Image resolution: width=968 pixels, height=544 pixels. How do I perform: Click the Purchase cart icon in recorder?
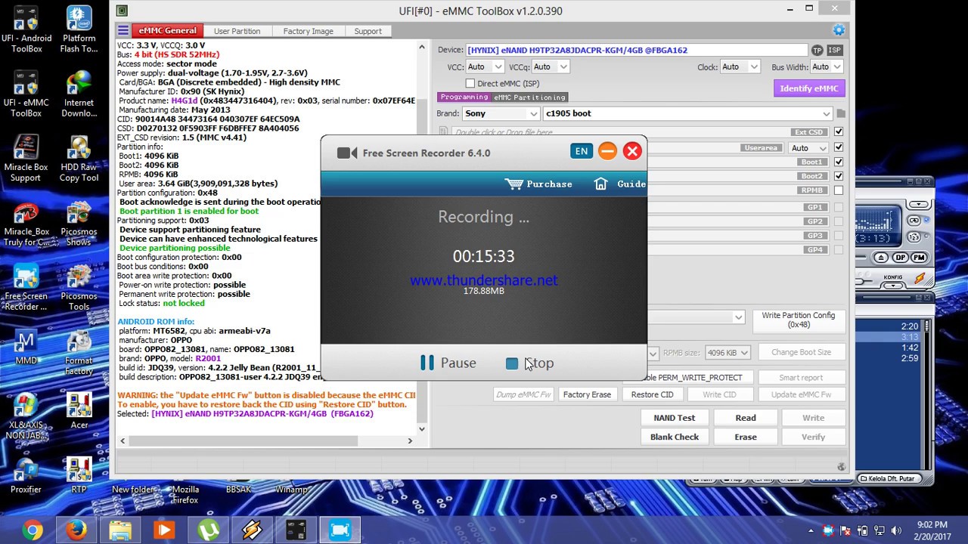coord(514,184)
